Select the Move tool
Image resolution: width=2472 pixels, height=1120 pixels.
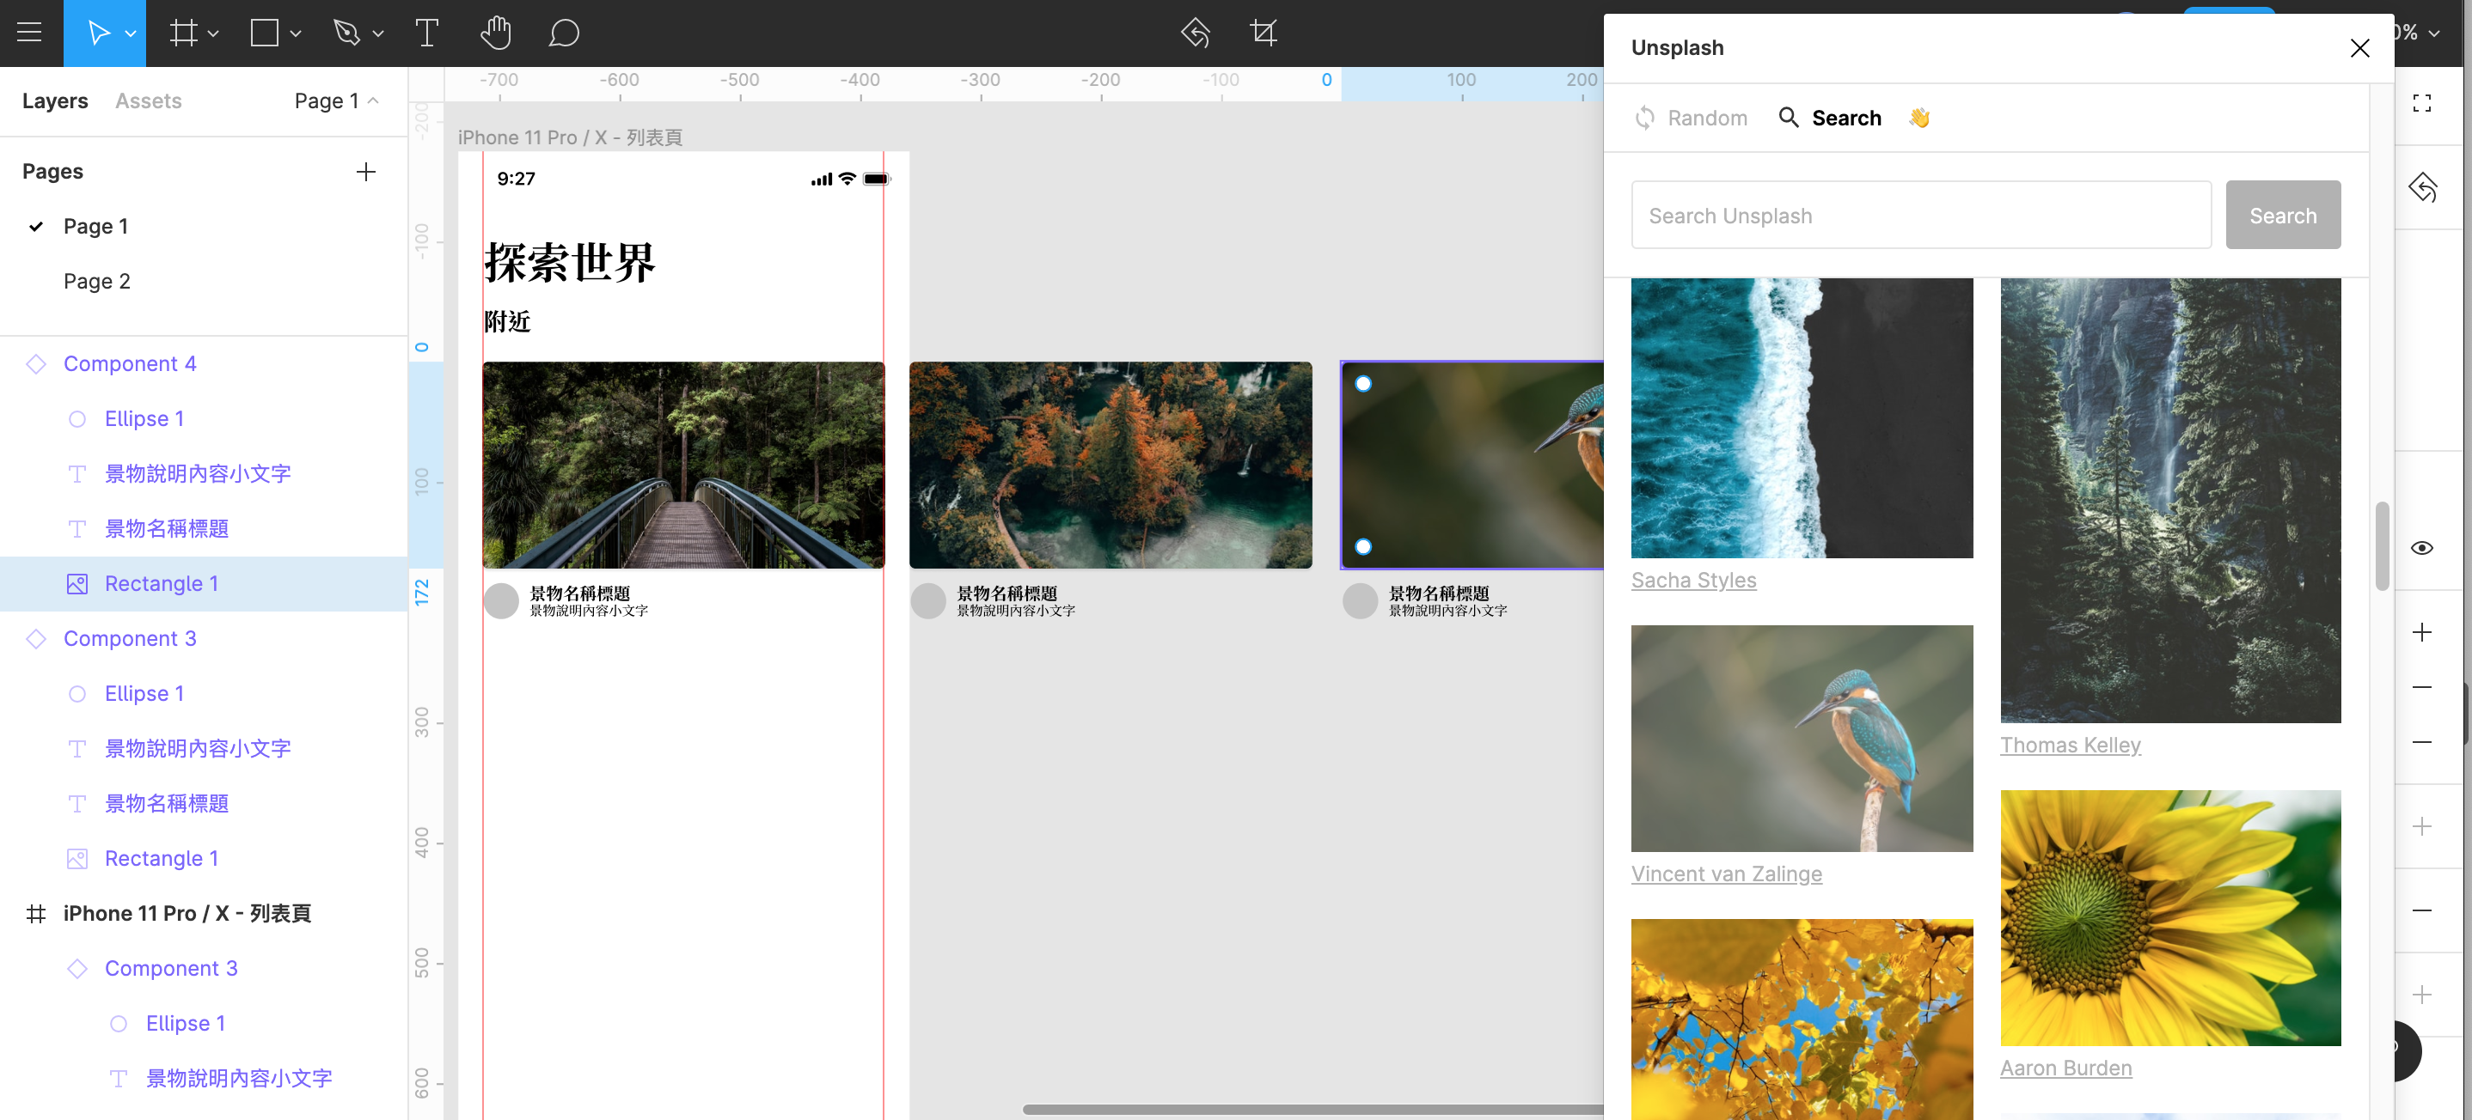pyautogui.click(x=97, y=33)
